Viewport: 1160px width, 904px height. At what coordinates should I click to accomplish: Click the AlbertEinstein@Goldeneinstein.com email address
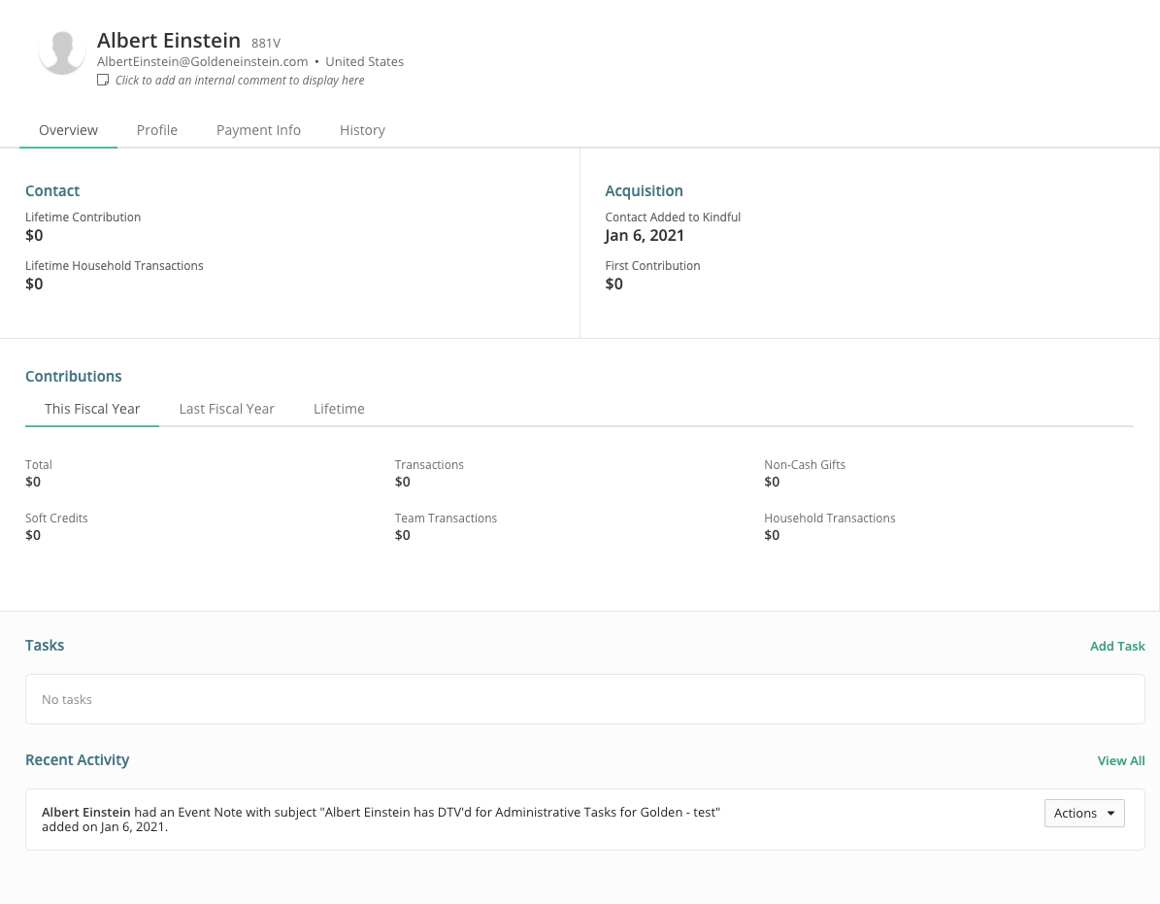(x=202, y=61)
